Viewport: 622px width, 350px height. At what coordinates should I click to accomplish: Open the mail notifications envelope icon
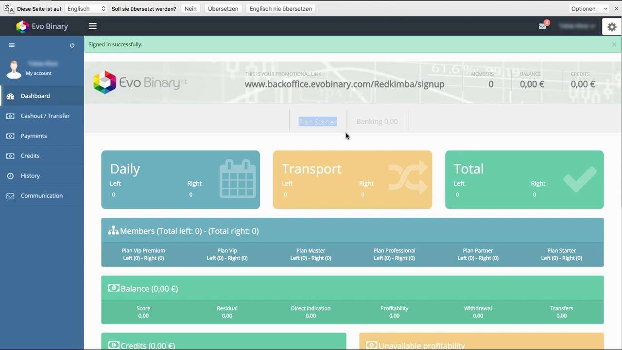coord(542,26)
